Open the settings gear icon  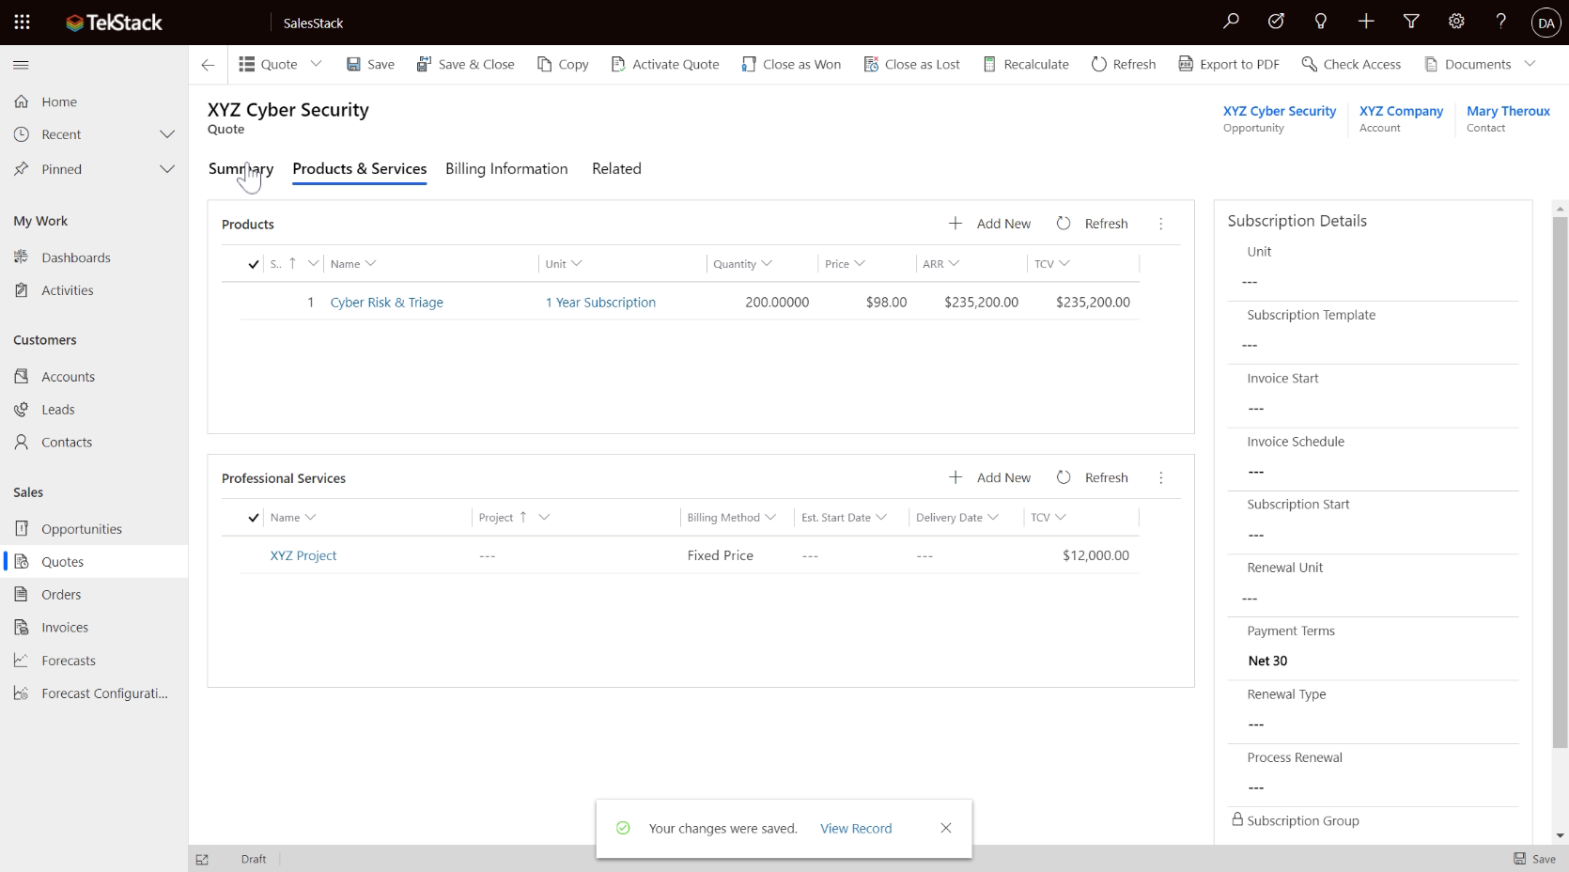(1456, 22)
